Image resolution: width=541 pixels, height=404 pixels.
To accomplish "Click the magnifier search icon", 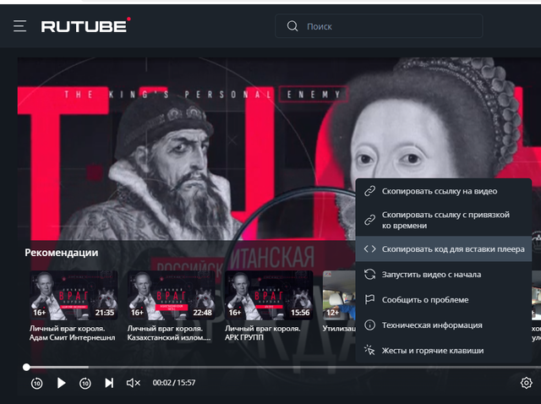I will click(292, 26).
